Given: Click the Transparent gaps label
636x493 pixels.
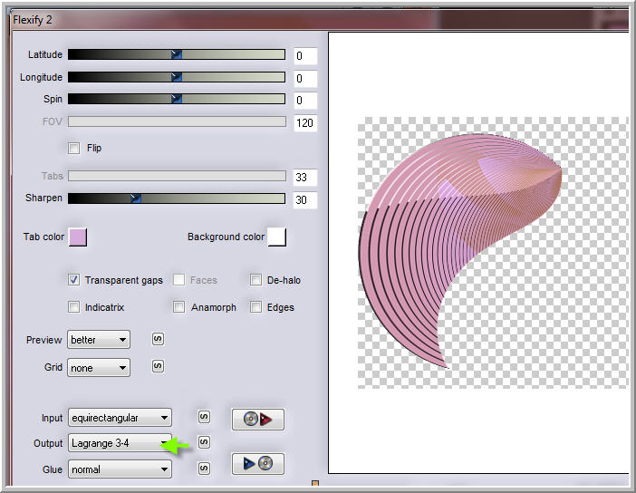Looking at the screenshot, I should click(x=124, y=280).
